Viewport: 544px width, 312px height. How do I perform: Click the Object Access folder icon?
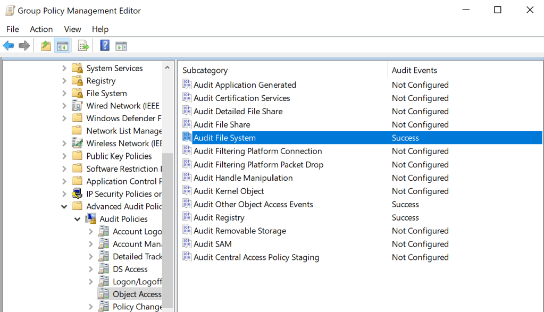(104, 294)
